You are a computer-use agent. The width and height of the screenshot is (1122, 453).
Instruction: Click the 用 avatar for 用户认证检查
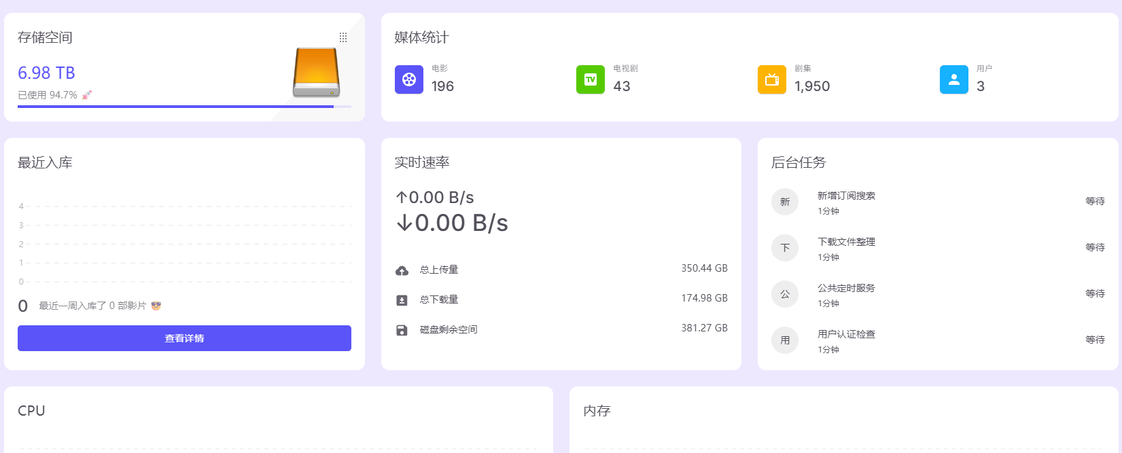tap(785, 340)
